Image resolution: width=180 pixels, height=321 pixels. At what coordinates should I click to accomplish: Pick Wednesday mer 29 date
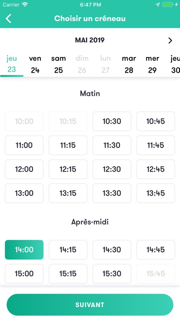pyautogui.click(x=152, y=64)
